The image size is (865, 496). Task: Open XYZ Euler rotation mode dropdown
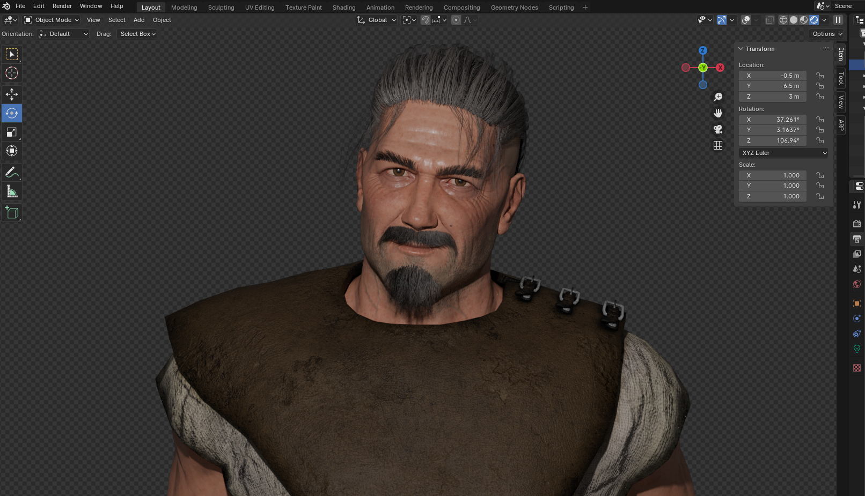783,153
